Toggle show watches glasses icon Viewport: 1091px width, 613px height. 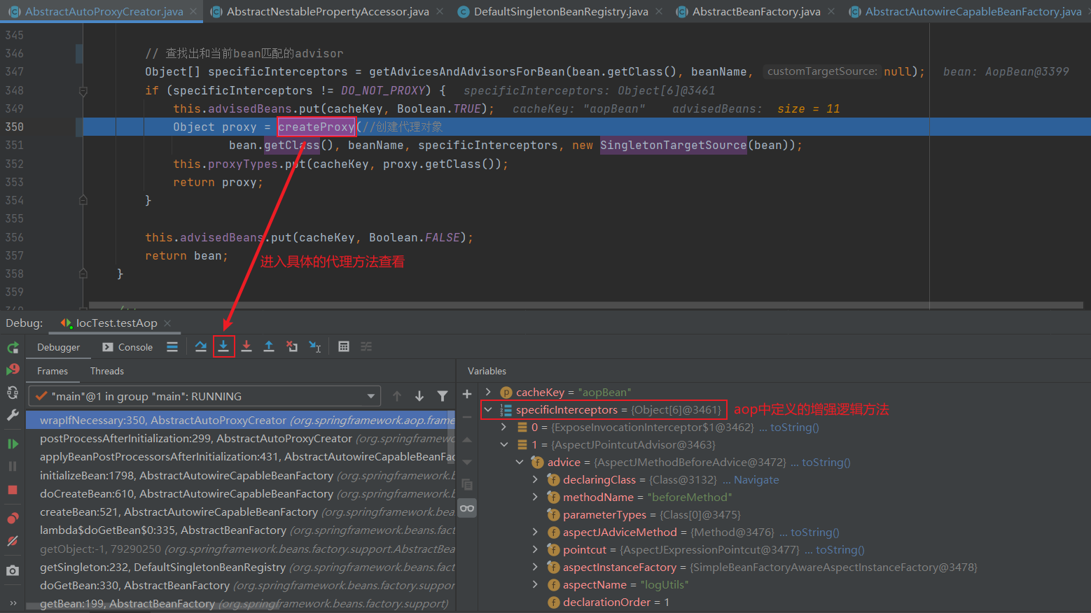pyautogui.click(x=467, y=508)
